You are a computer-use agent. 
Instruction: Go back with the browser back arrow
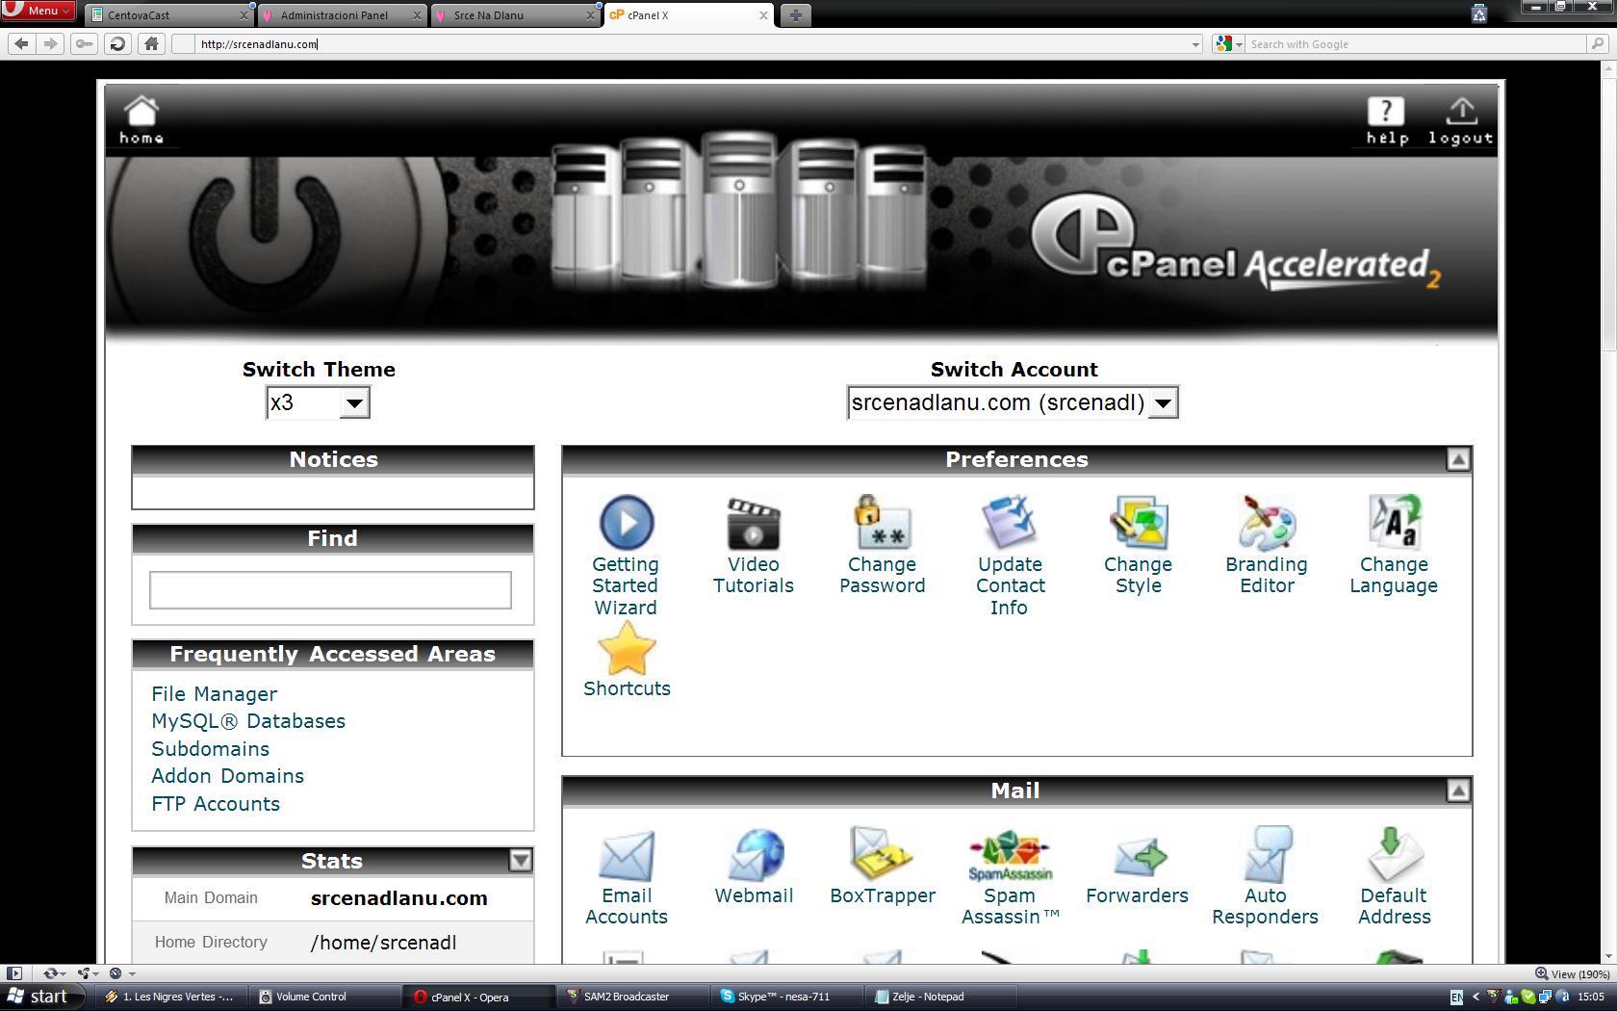22,43
